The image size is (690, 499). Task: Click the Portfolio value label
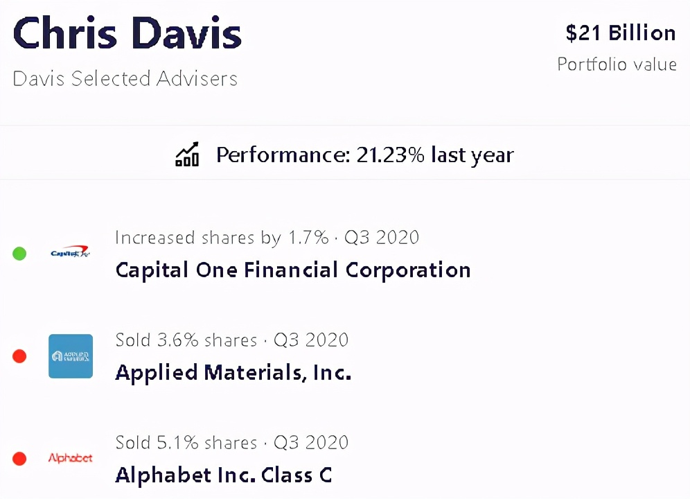pyautogui.click(x=617, y=64)
